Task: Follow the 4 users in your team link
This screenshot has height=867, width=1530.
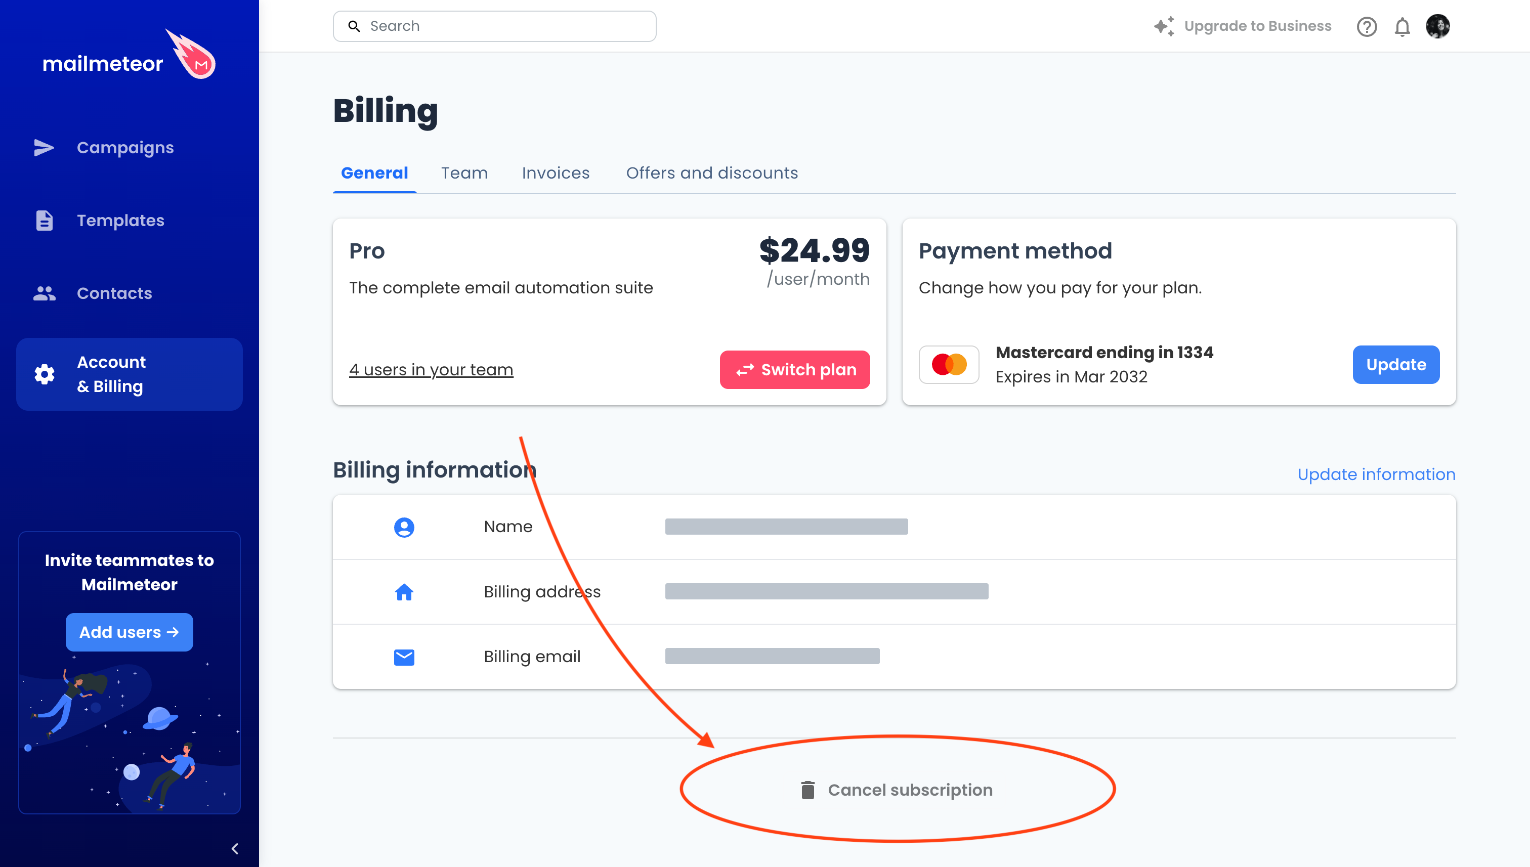Action: coord(431,369)
